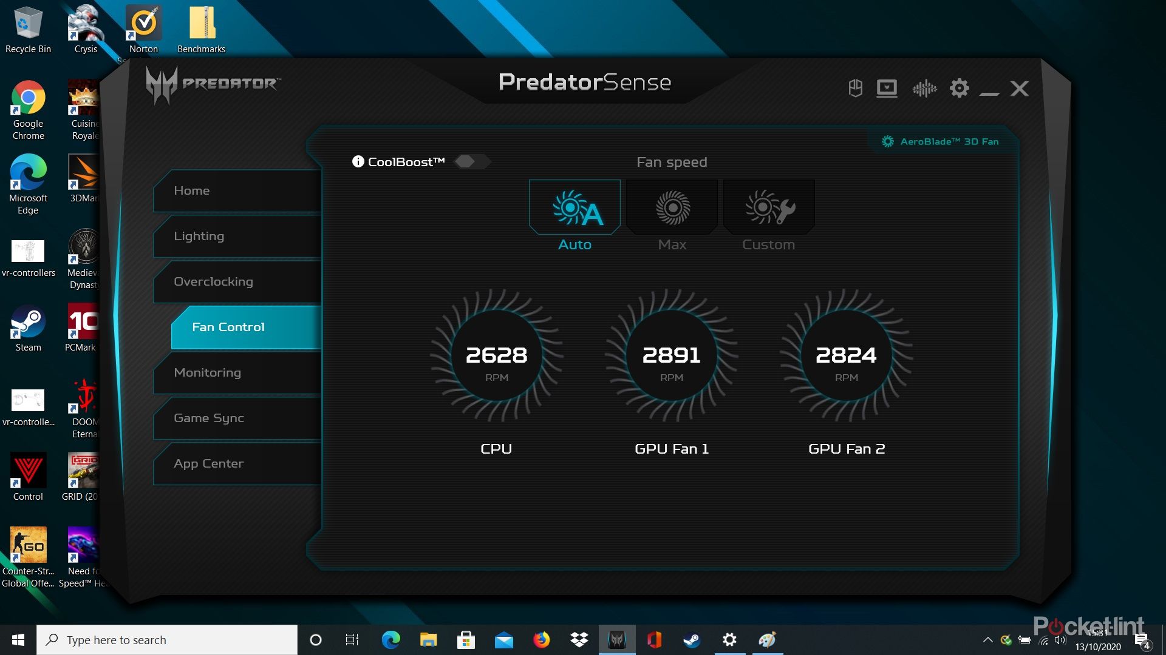Select the Auto fan speed mode
This screenshot has height=655, width=1166.
coord(574,206)
